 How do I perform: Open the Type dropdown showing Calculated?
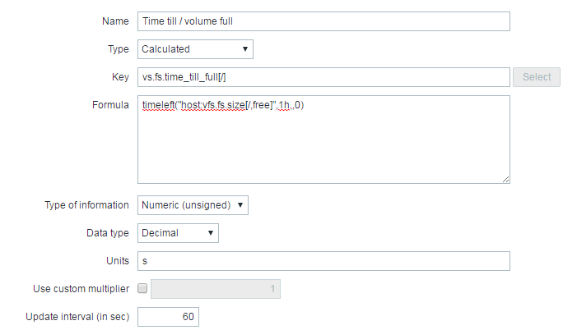pyautogui.click(x=195, y=49)
